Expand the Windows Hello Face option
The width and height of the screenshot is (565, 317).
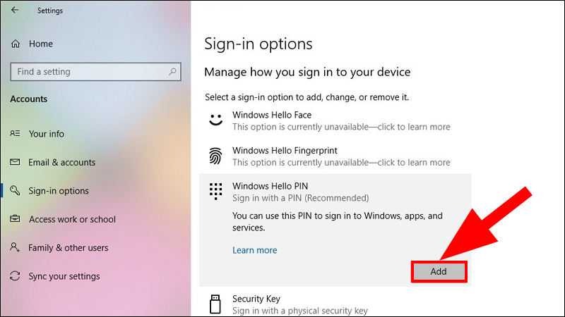[271, 115]
